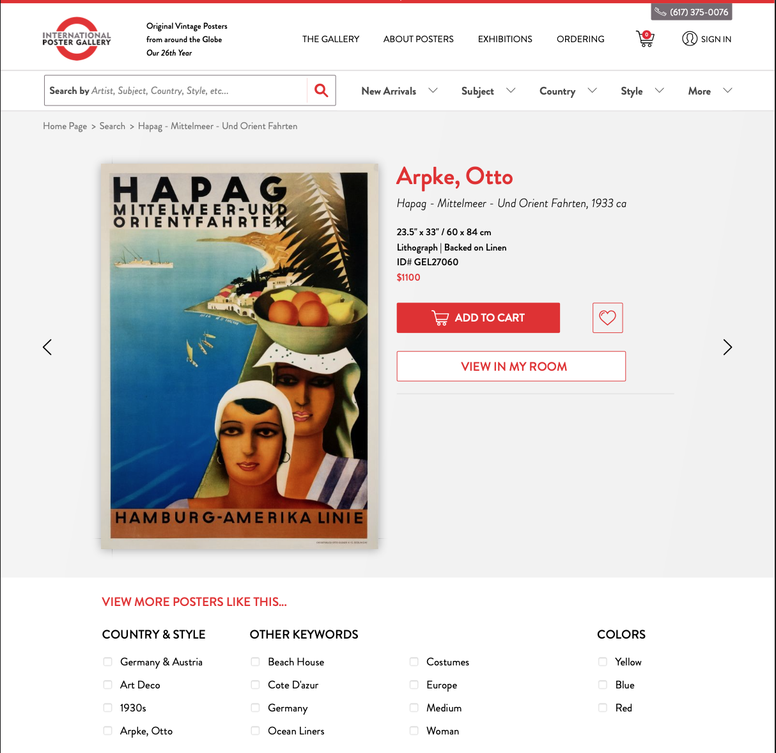776x753 pixels.
Task: Click dimensions text 23.5" x 33"
Action: [x=444, y=232]
